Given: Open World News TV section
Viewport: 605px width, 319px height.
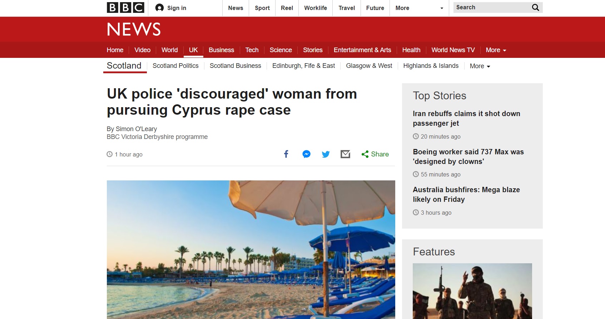Looking at the screenshot, I should (453, 50).
